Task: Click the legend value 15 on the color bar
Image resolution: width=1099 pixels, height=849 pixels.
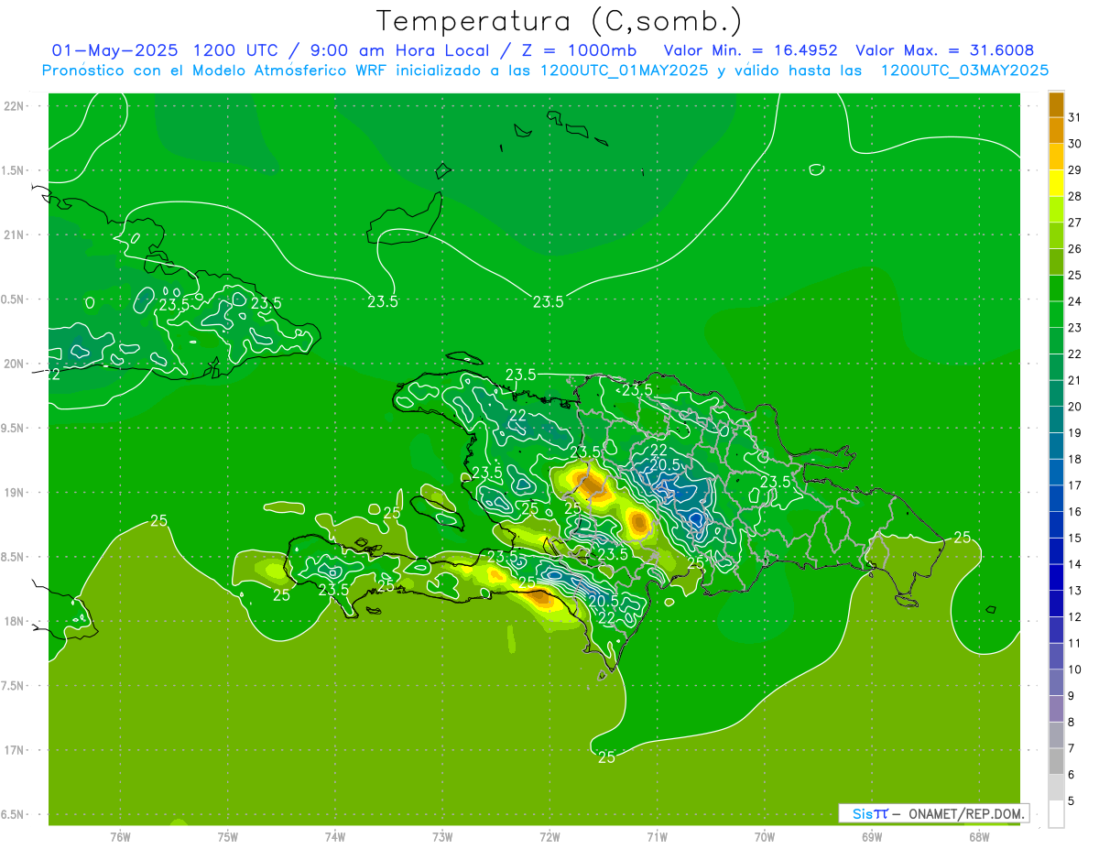Action: (x=1075, y=538)
